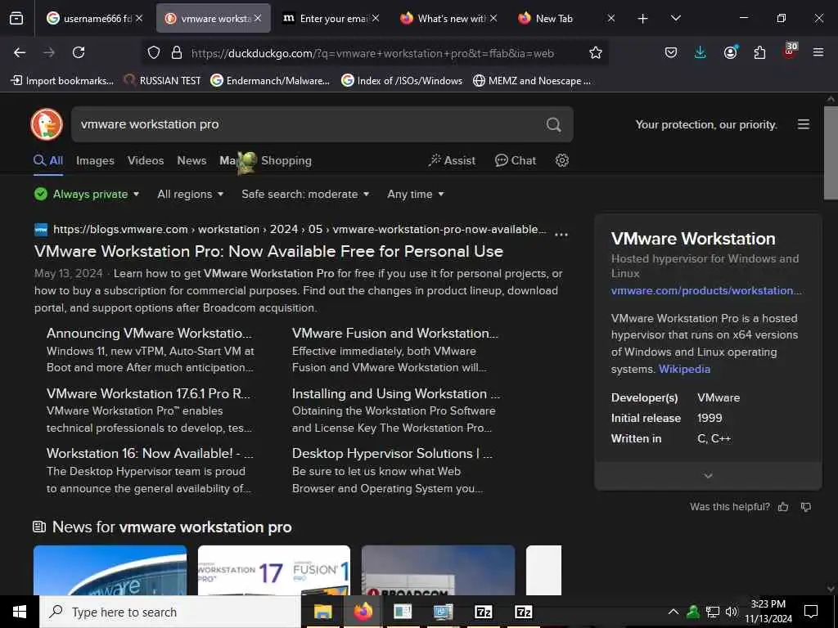The image size is (838, 628).
Task: Switch to the News search tab
Action: 191,160
